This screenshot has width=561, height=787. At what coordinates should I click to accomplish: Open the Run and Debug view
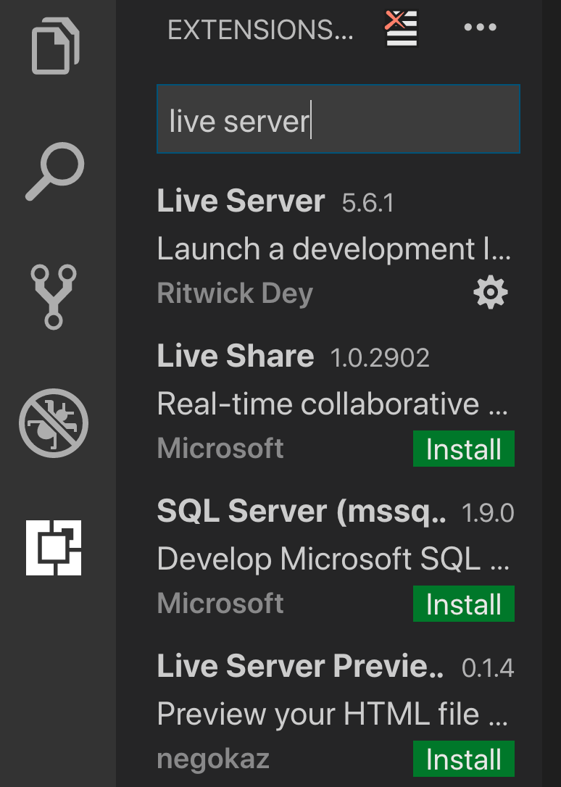(54, 422)
